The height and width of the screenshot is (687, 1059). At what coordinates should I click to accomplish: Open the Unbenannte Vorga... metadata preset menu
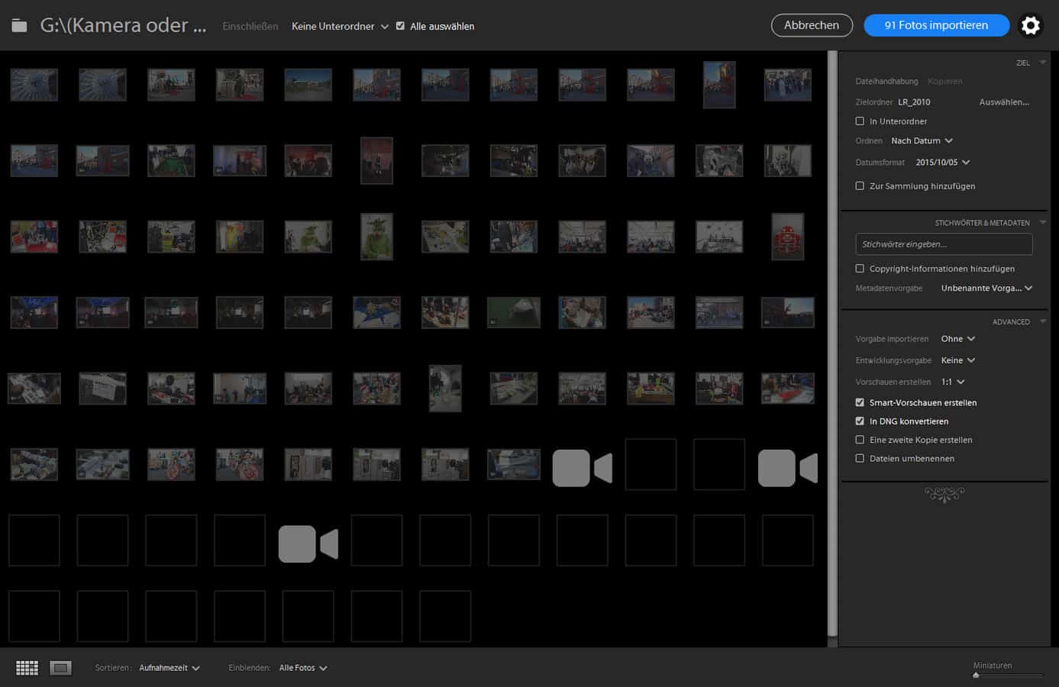[986, 289]
